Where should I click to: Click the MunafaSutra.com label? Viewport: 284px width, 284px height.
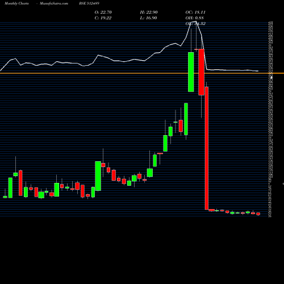pos(54,3)
